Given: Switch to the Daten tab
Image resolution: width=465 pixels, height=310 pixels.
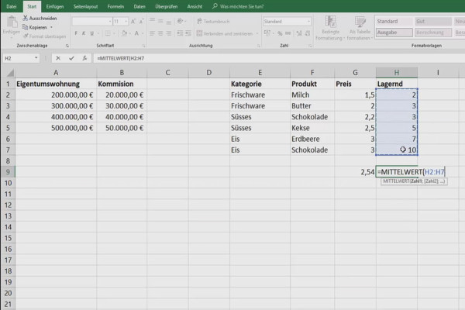Looking at the screenshot, I should point(139,6).
